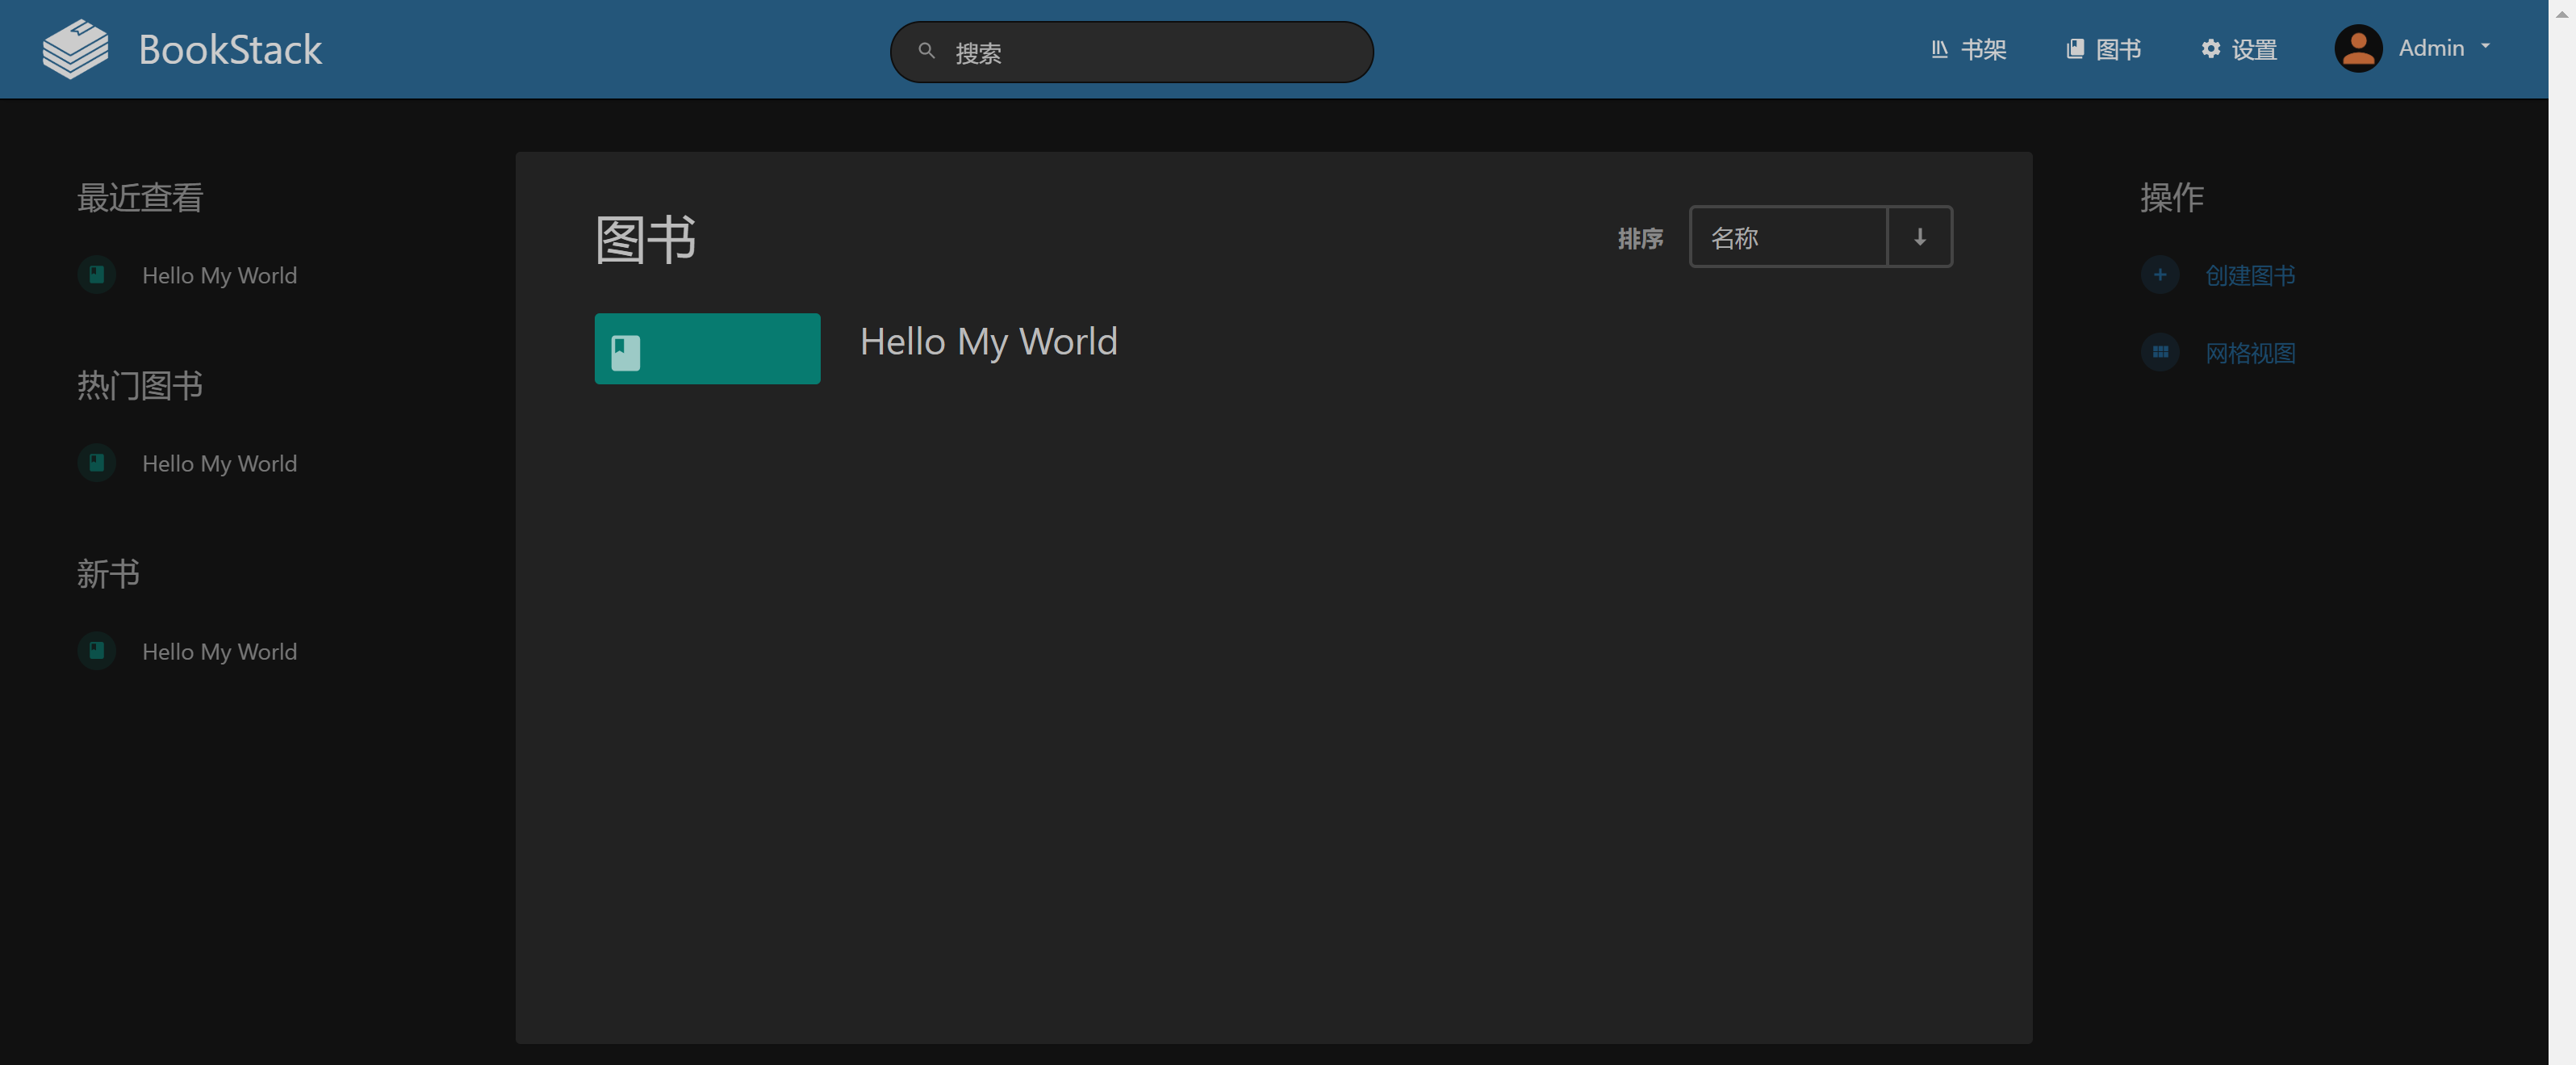This screenshot has width=2576, height=1065.
Task: Click the 创建图书 link
Action: click(2249, 275)
